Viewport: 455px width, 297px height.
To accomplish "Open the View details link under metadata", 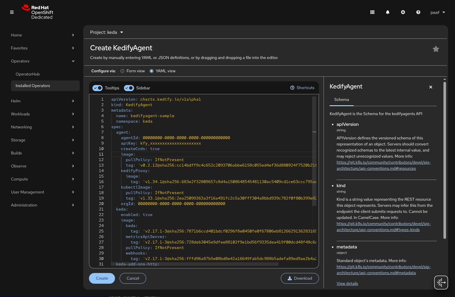I will [x=347, y=284].
